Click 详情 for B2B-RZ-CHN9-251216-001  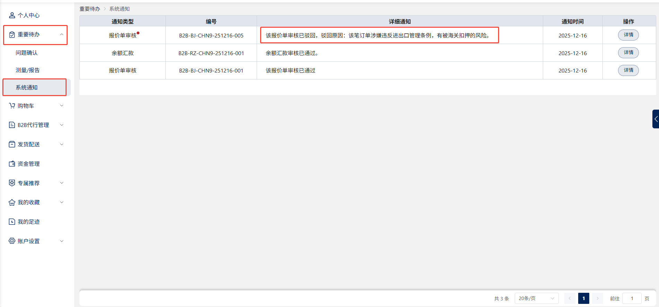pos(628,53)
